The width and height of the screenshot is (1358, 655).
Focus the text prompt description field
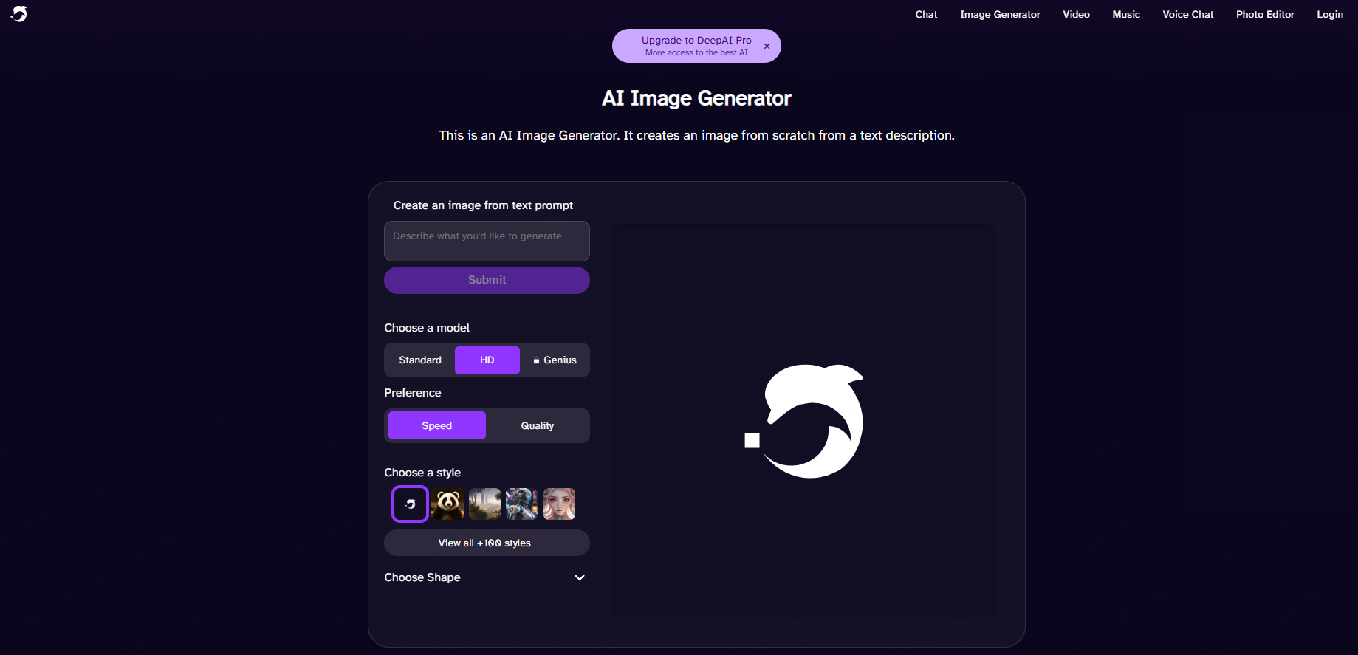[x=487, y=241]
